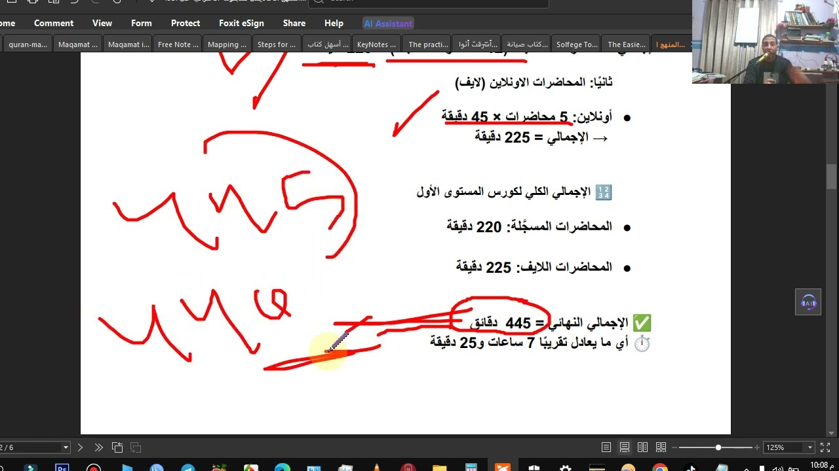Image resolution: width=839 pixels, height=471 pixels.
Task: Click the zoom out minus button
Action: point(674,447)
